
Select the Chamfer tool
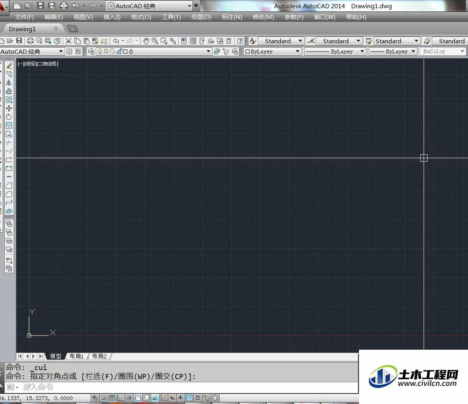coord(9,185)
